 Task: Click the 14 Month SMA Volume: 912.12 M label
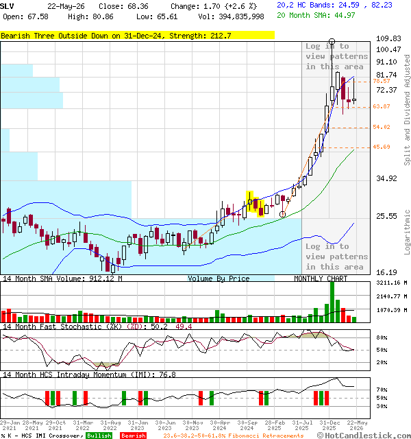pos(62,278)
